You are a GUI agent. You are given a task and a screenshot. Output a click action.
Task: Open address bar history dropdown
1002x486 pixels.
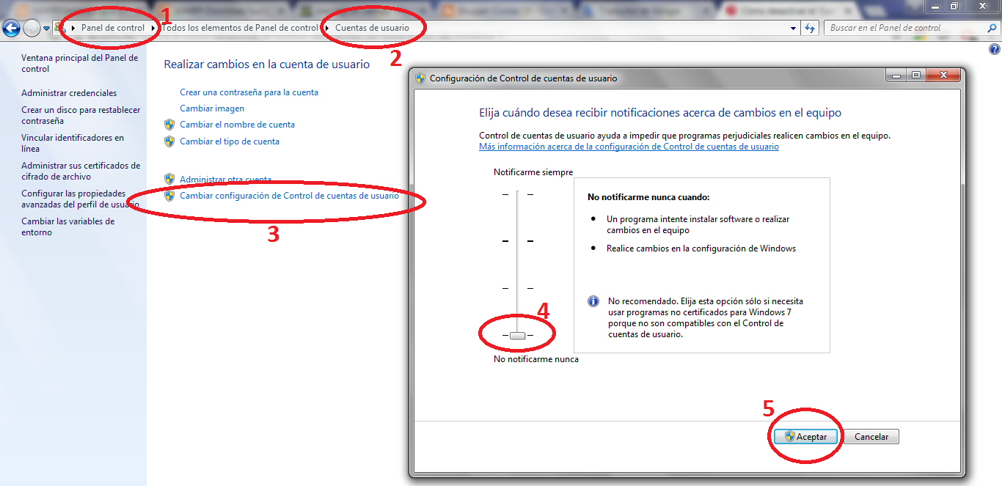(x=794, y=28)
